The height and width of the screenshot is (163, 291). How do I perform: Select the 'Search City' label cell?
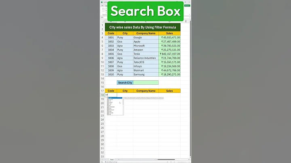pos(125,83)
